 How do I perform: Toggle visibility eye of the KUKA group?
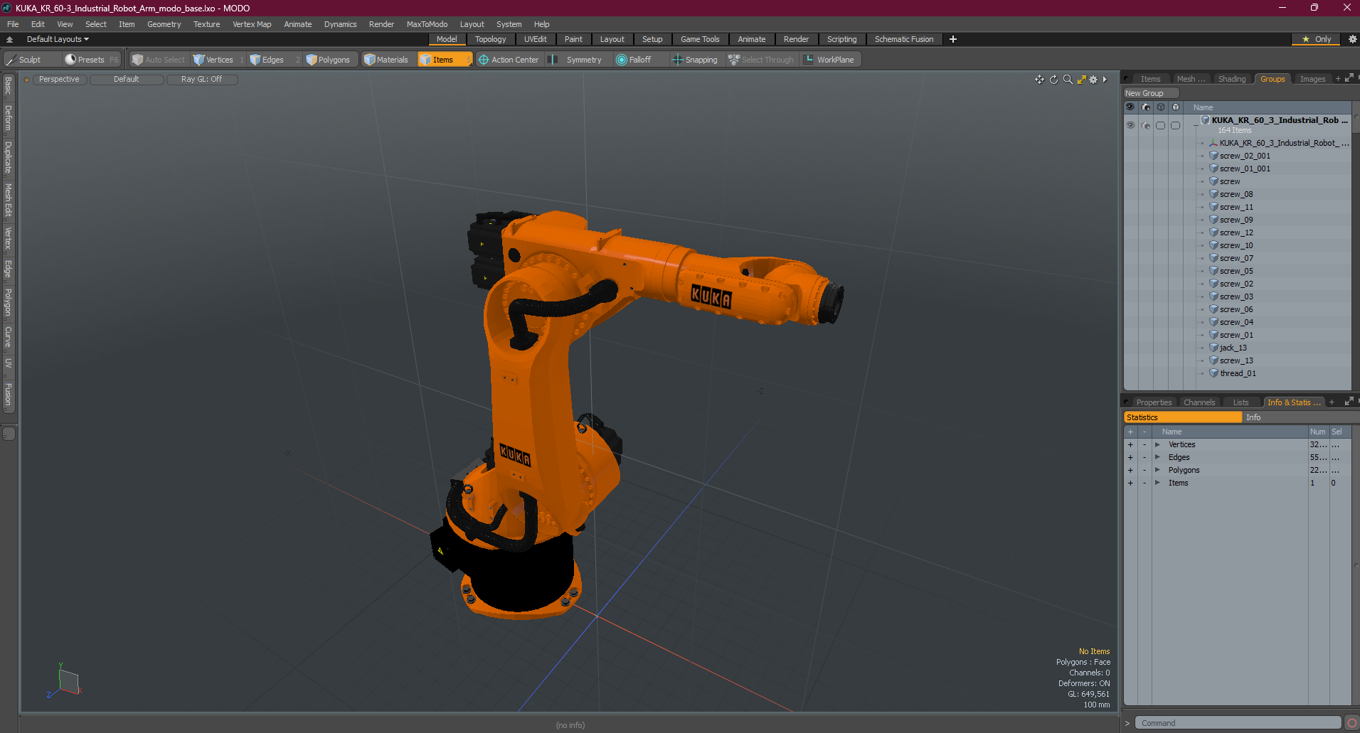coord(1130,125)
